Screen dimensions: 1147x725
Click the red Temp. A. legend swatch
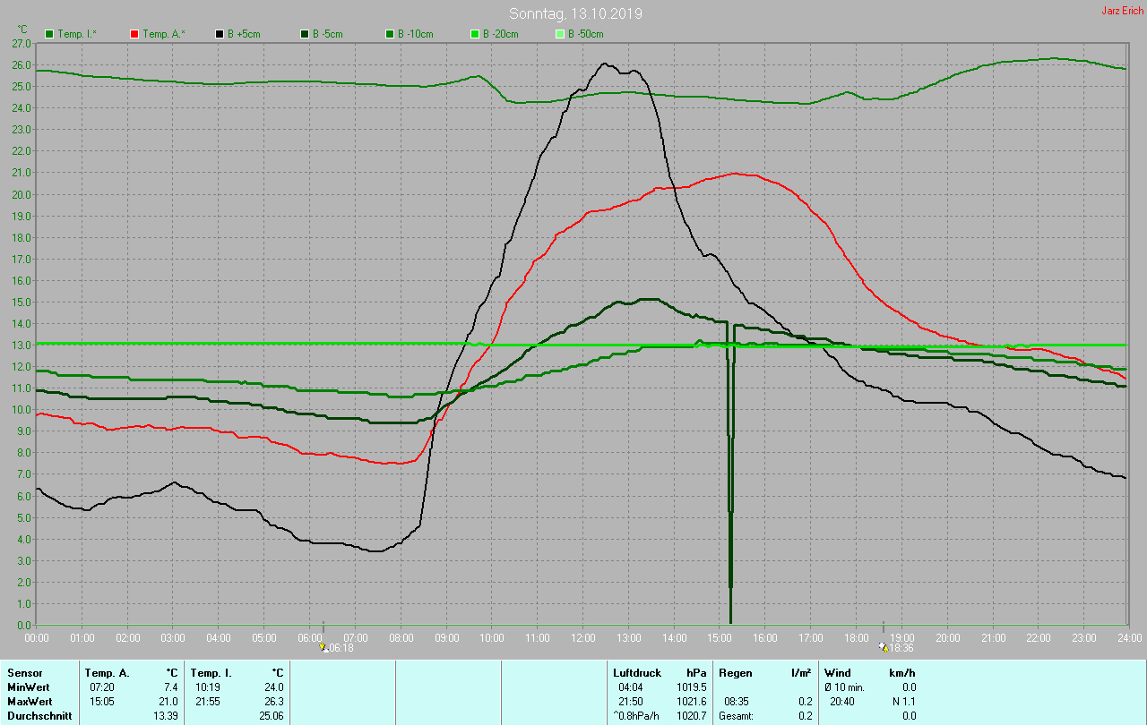[x=134, y=34]
